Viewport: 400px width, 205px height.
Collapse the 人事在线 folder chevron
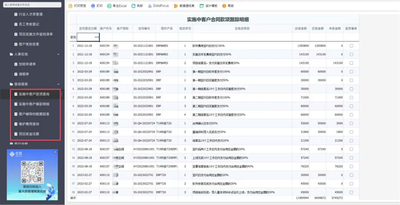[58, 54]
